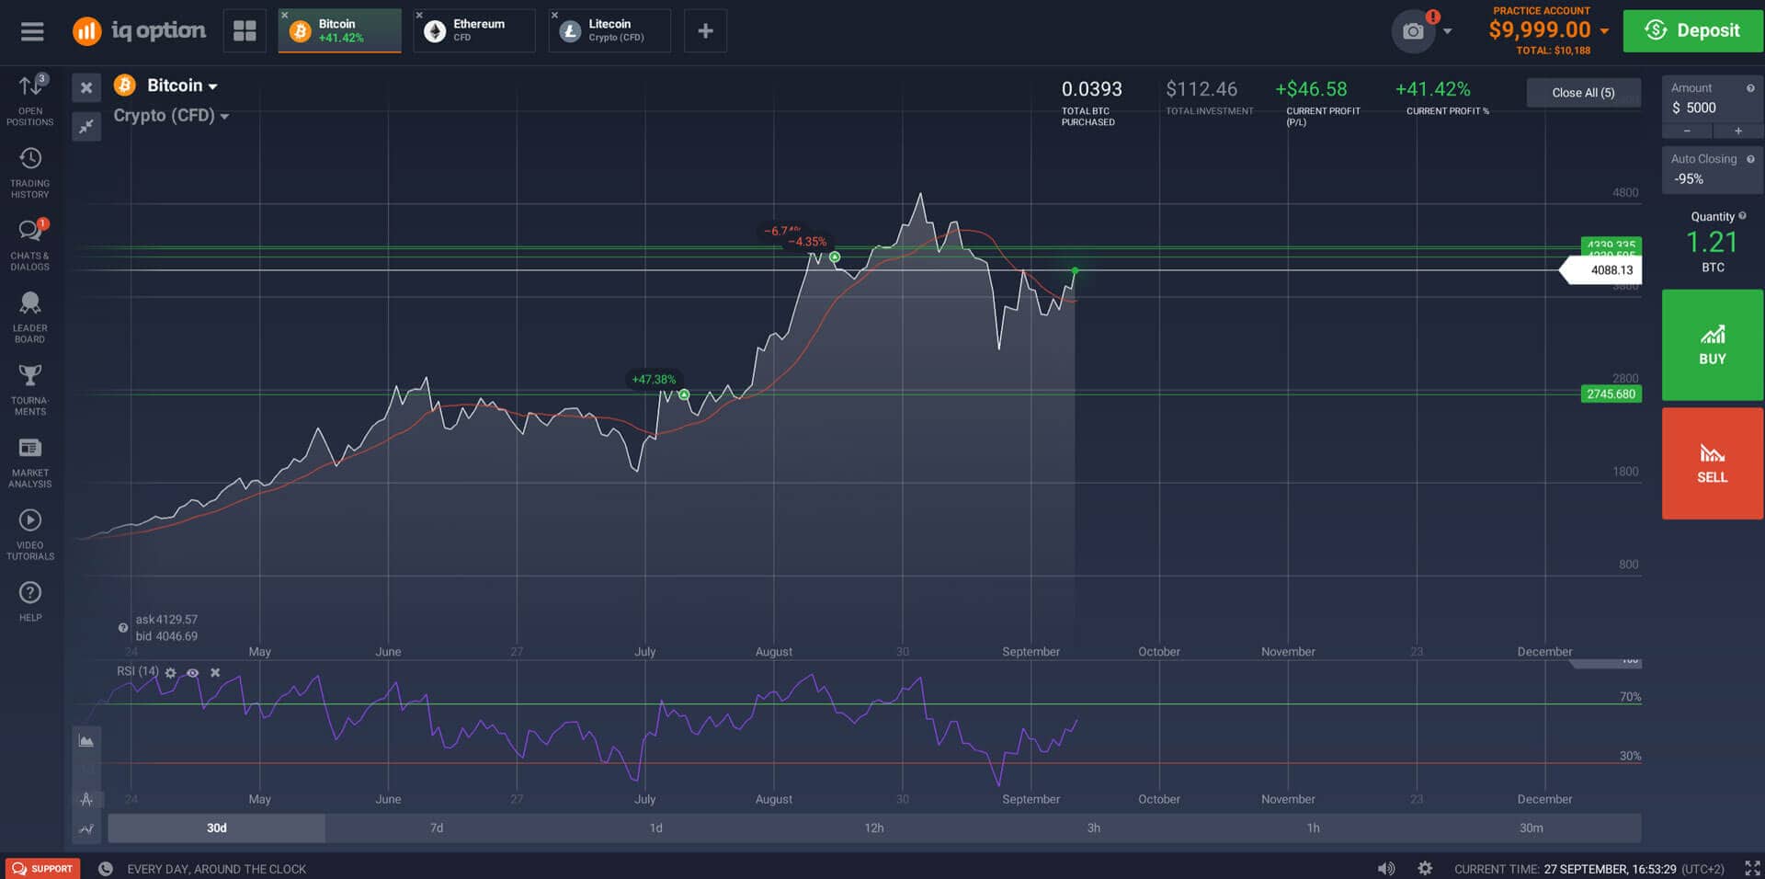
Task: Open Video Tutorials
Action: pyautogui.click(x=30, y=534)
